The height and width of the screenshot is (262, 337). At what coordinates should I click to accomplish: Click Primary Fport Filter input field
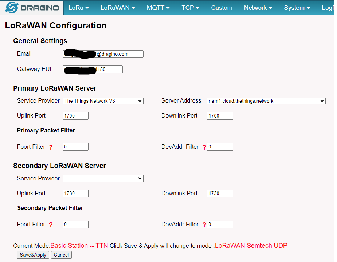[x=75, y=147]
